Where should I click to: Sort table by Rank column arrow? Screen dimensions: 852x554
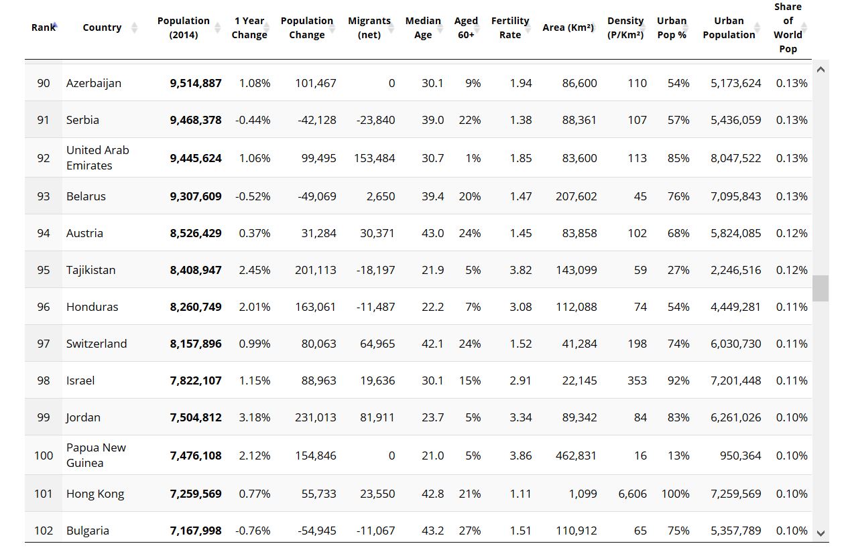coord(54,26)
